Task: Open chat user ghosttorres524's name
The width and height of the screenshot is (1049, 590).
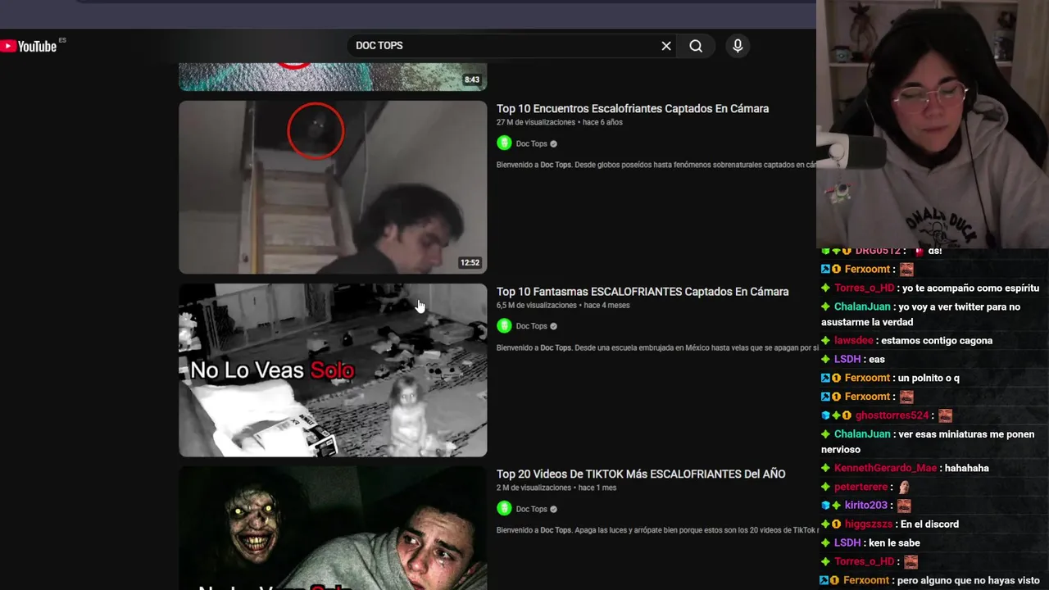Action: tap(892, 415)
